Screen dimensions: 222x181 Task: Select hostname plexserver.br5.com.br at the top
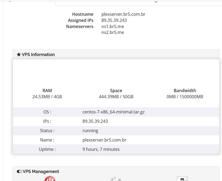coord(123,14)
